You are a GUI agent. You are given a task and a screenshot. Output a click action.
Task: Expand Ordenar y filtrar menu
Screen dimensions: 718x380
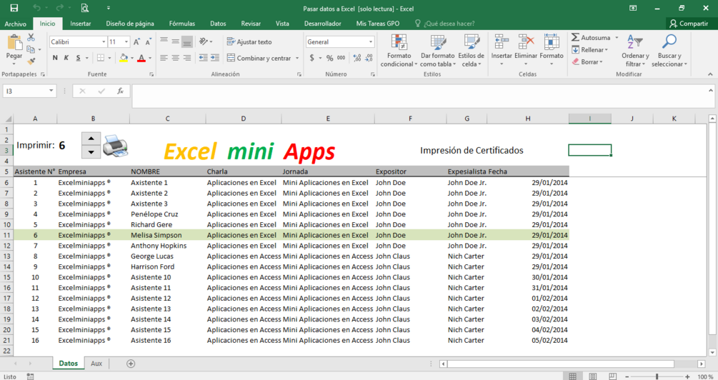[x=635, y=51]
